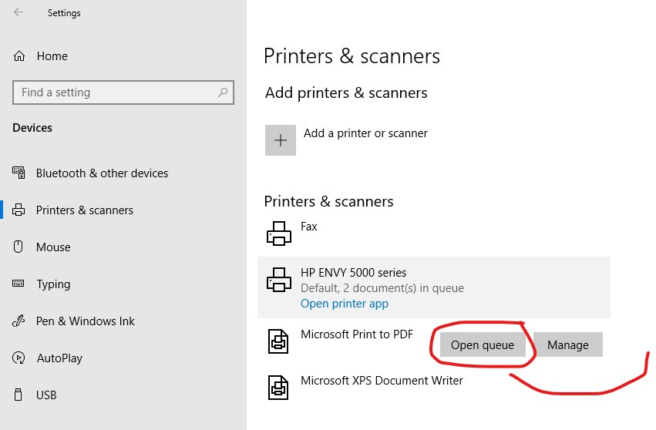Select Microsoft Print to PDF printer name
Viewport: 656px width, 430px height.
[356, 334]
